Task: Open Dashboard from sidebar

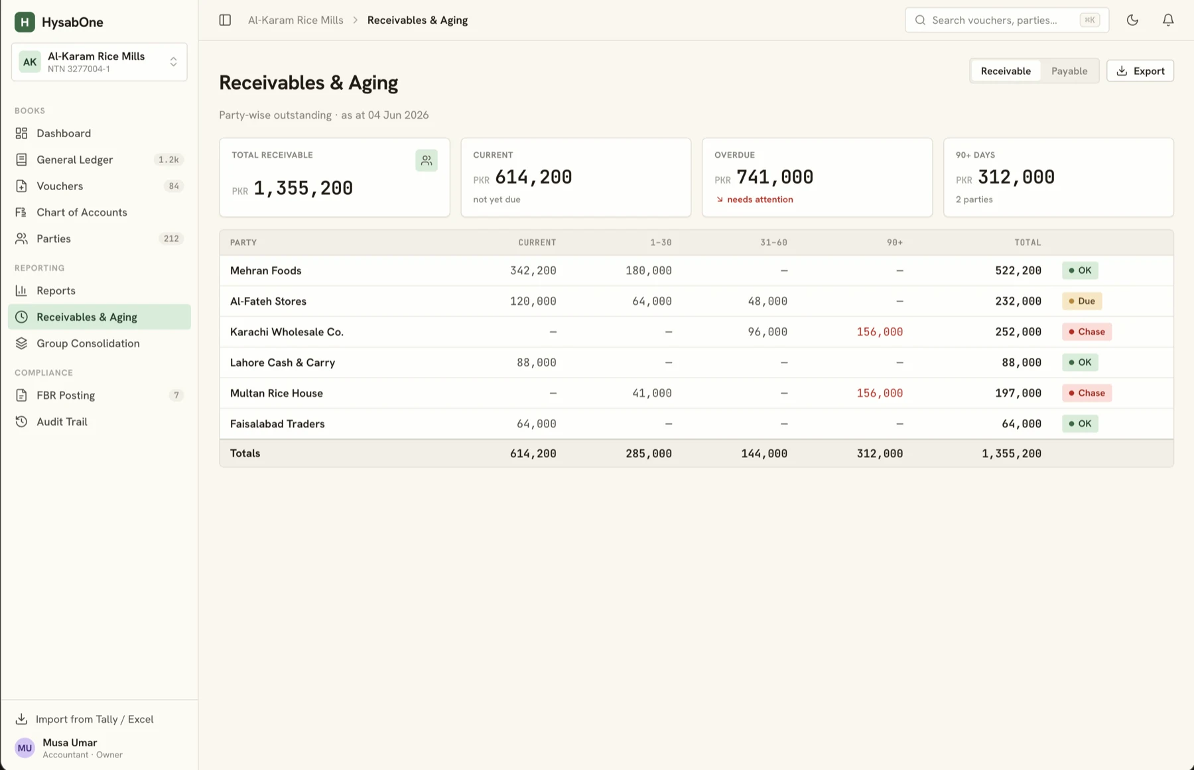Action: click(99, 133)
